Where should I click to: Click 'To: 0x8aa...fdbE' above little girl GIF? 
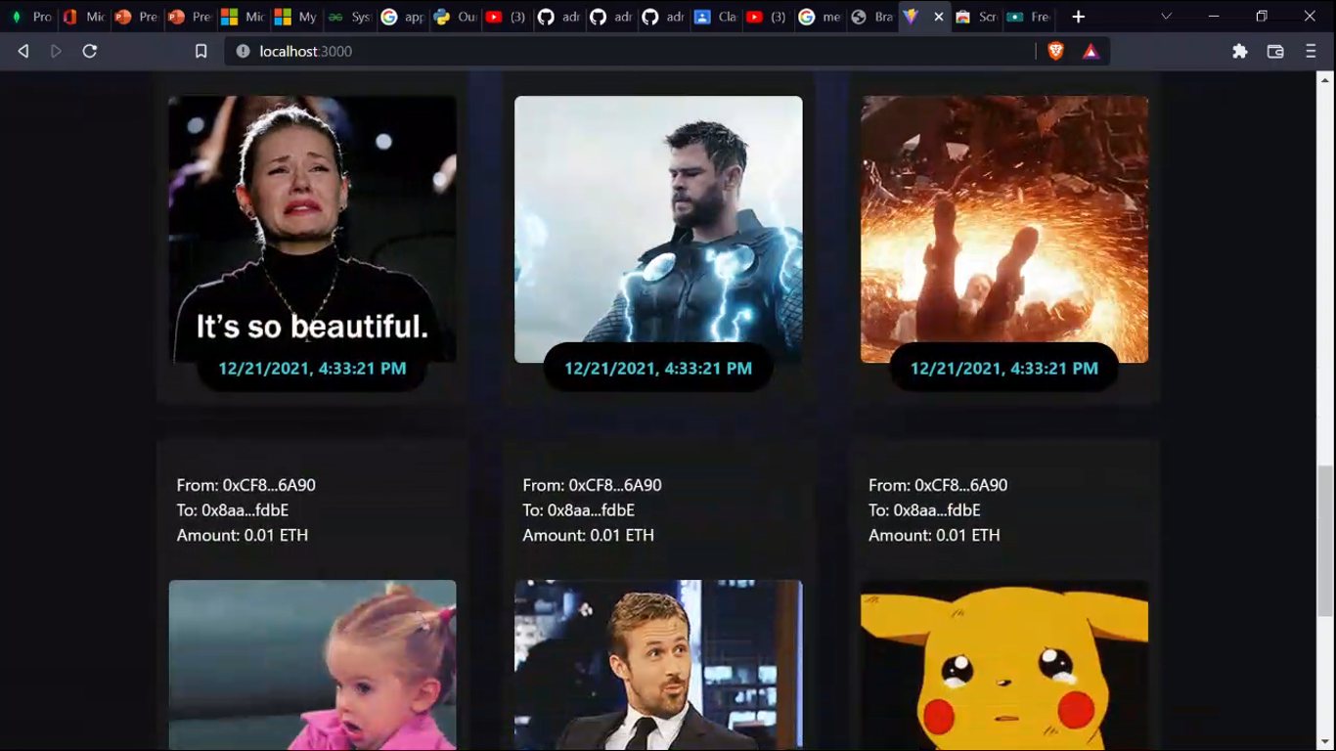(233, 510)
